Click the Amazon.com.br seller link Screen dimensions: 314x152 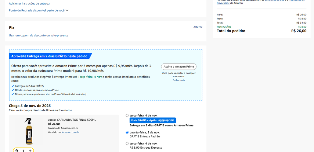coord(70,132)
